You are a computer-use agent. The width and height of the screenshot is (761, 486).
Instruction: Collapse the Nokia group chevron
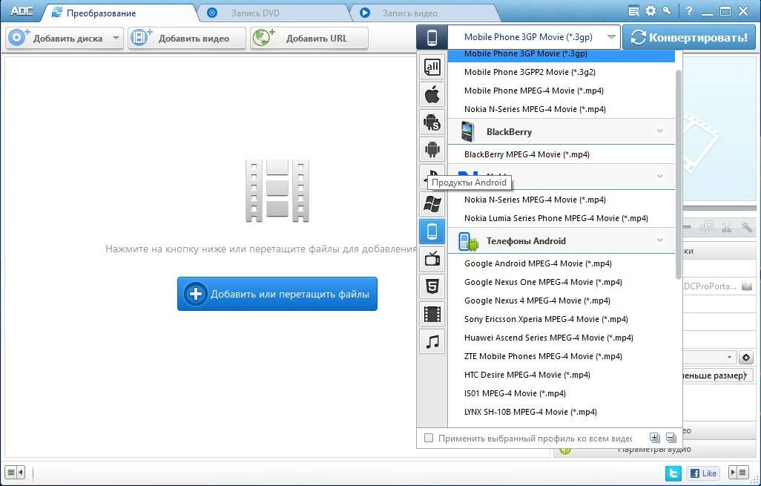[x=660, y=177]
